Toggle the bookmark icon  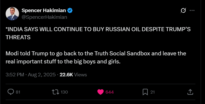click(x=145, y=92)
